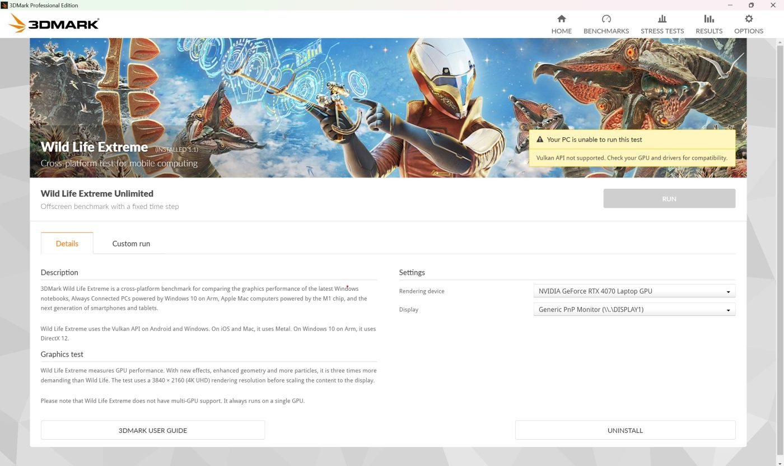
Task: Go to the Home section icon
Action: pyautogui.click(x=561, y=18)
